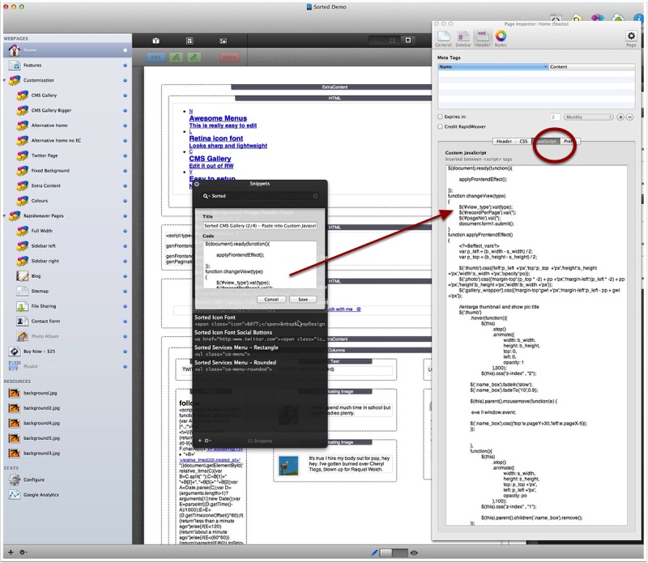
Task: Toggle the menu dot for Twitter Page
Action: (125, 156)
